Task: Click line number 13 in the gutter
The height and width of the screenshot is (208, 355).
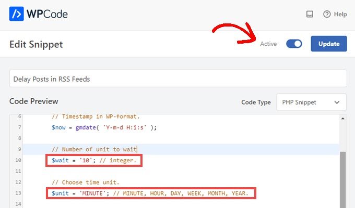Action: point(18,193)
